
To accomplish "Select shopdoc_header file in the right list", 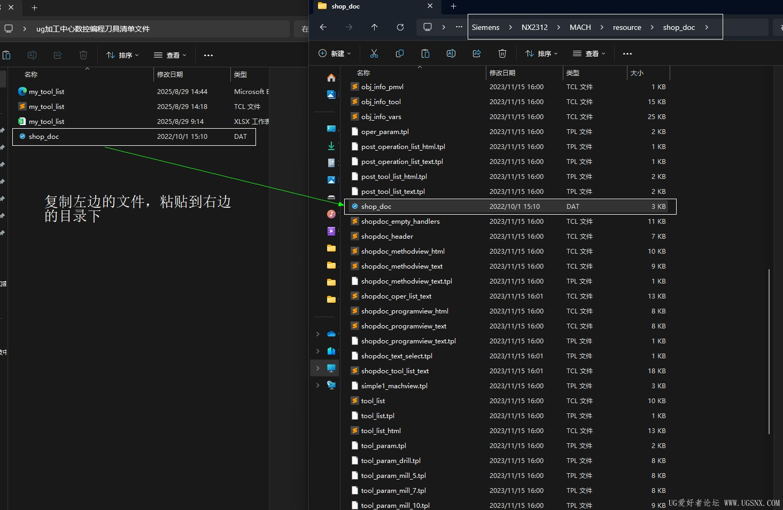I will coord(387,236).
